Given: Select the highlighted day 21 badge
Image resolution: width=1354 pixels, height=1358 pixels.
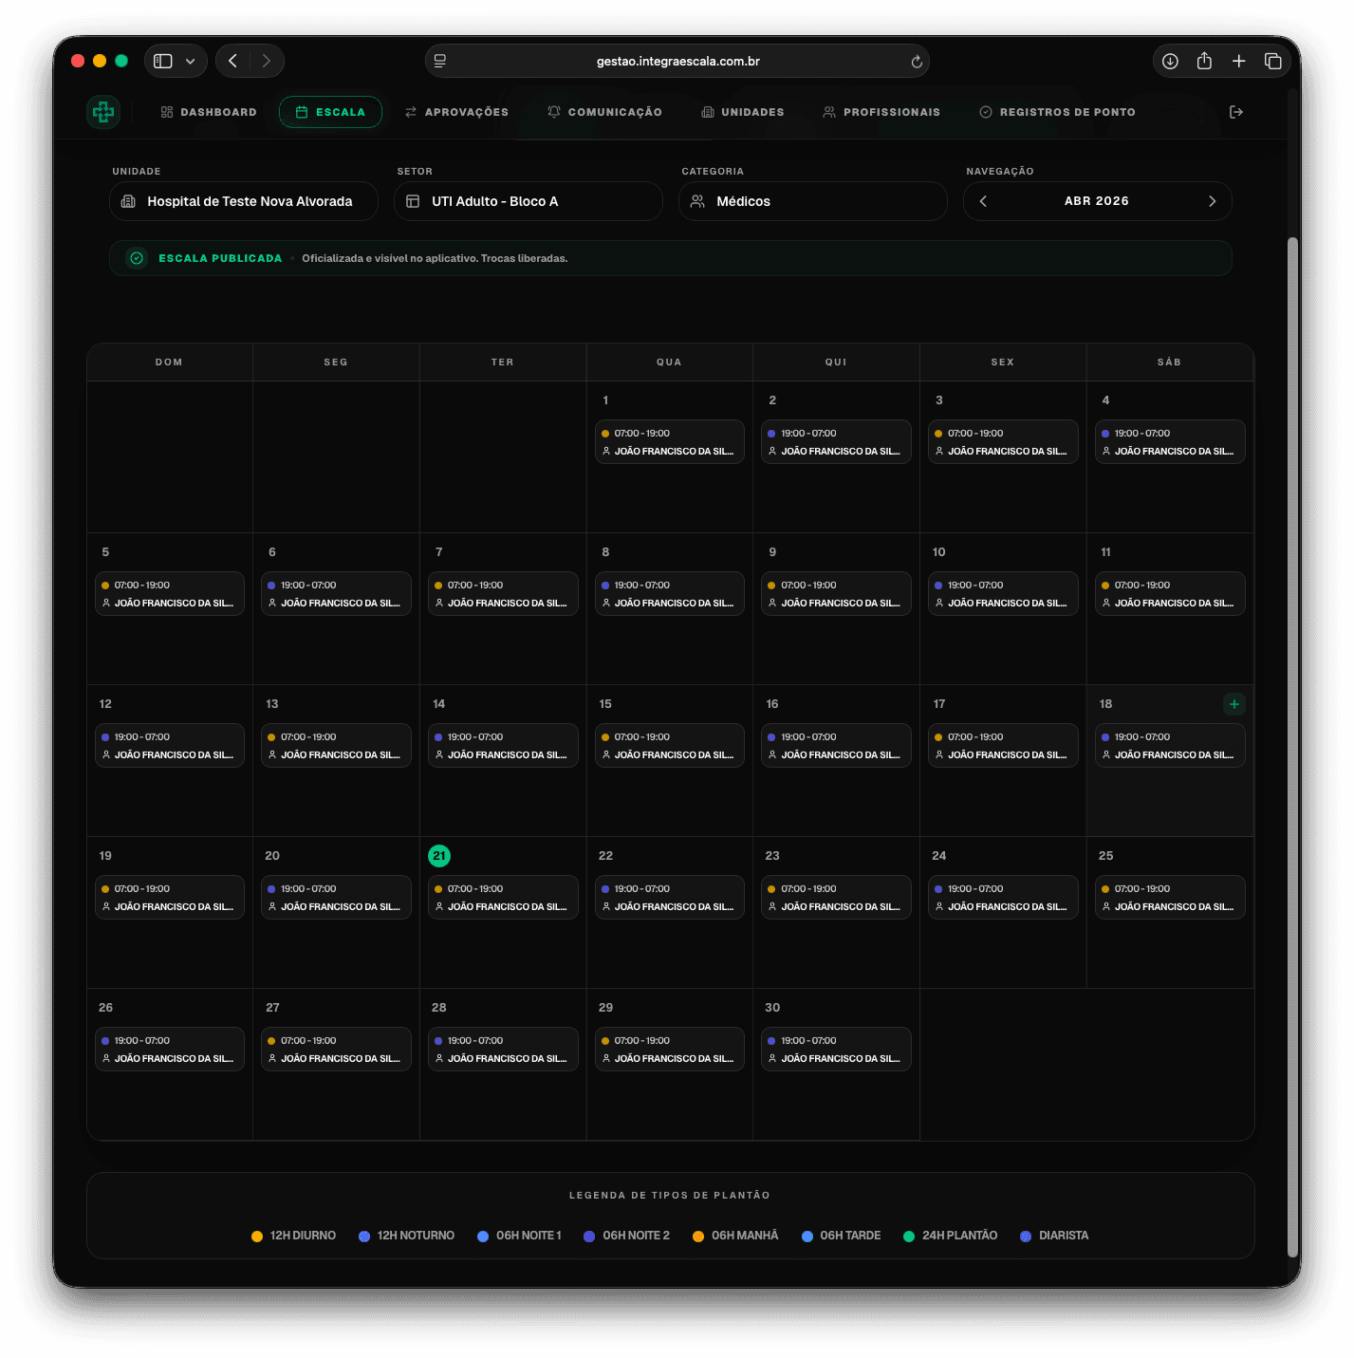Looking at the screenshot, I should click(x=439, y=855).
